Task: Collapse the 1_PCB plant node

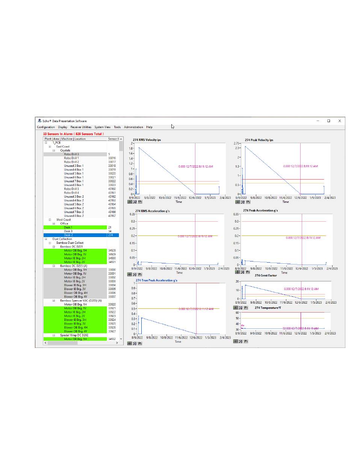Action: [x=46, y=143]
